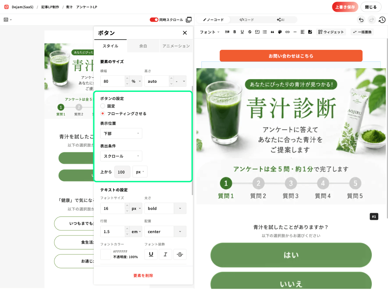Viewport: 388px width, 291px height.
Task: Click the 上書き保存 button
Action: pyautogui.click(x=345, y=7)
